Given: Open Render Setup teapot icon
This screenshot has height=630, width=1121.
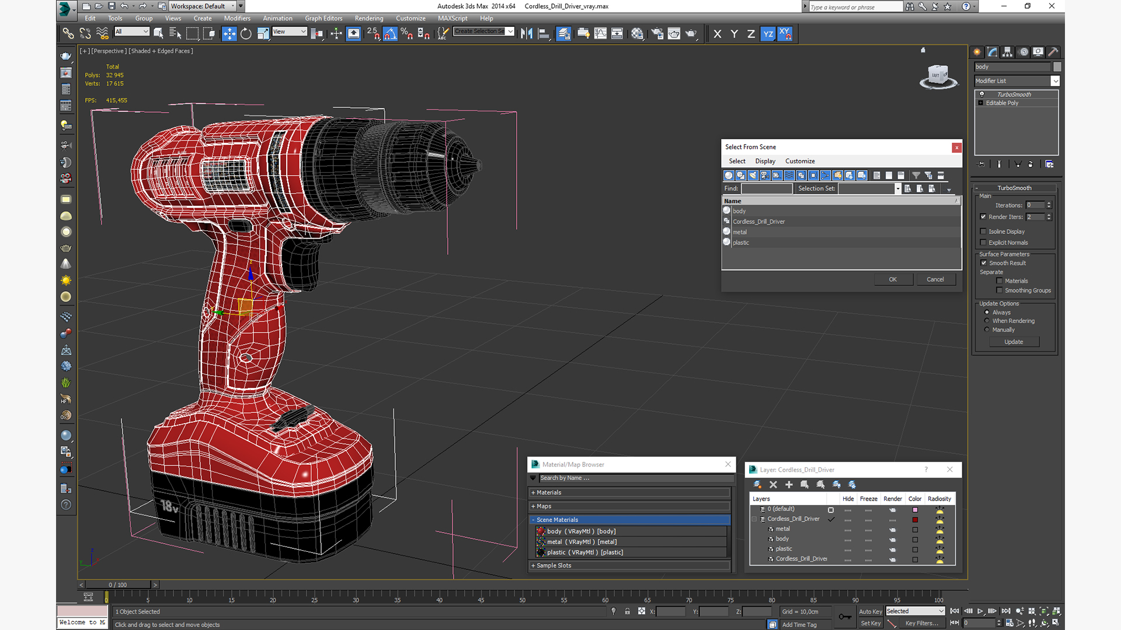Looking at the screenshot, I should (x=657, y=34).
